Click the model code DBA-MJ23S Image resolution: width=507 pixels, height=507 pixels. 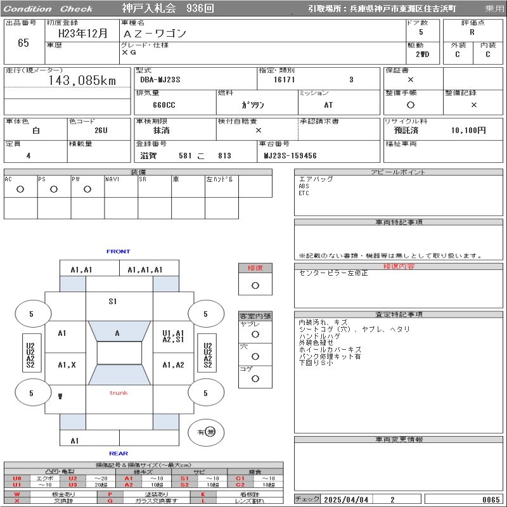160,80
